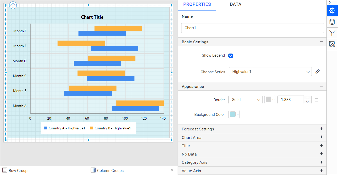This screenshot has height=175, width=338.
Task: Expand the grouping pane with double chevron
Action: 172,170
